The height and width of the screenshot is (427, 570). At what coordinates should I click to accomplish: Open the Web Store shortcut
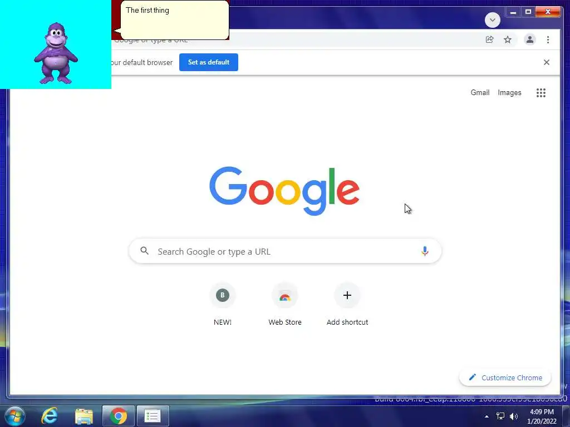[x=285, y=305]
